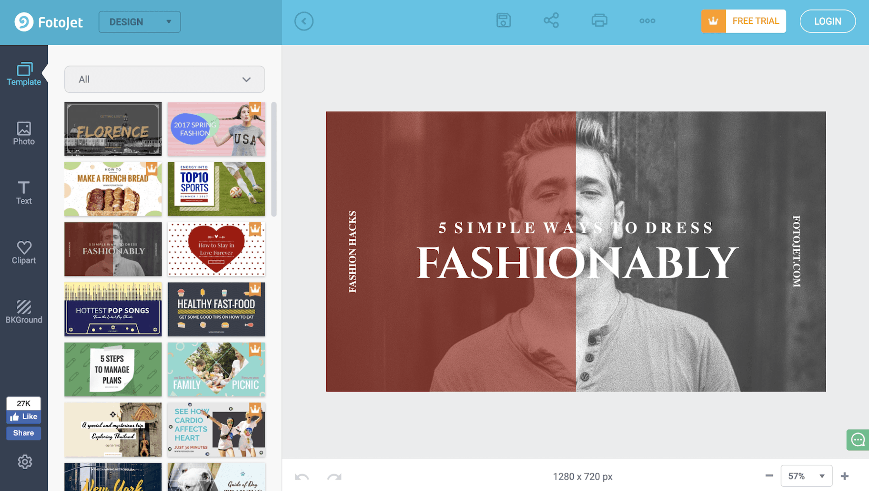Open the Clipart panel
The width and height of the screenshot is (869, 491).
[x=24, y=252]
